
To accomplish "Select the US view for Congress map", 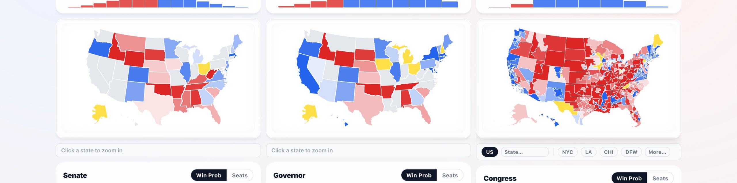I will 489,152.
